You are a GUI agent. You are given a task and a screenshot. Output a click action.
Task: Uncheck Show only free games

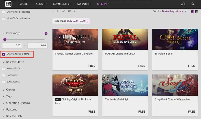(x=4, y=54)
